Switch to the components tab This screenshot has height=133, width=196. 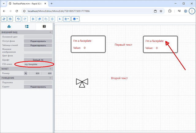point(9,26)
